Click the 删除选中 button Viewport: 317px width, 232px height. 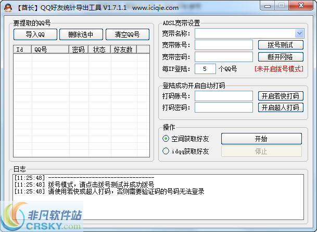81,34
